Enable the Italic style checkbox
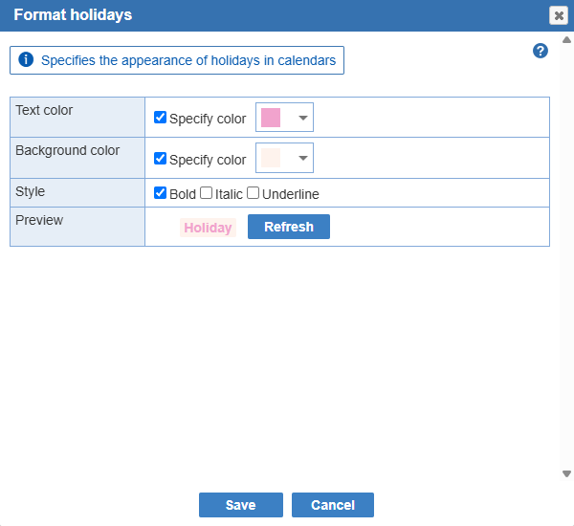 click(206, 192)
